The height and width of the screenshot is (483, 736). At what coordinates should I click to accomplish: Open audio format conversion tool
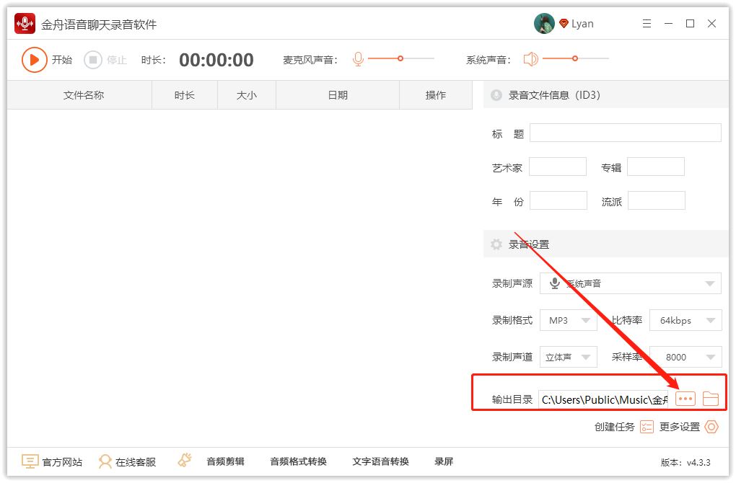[x=298, y=461]
